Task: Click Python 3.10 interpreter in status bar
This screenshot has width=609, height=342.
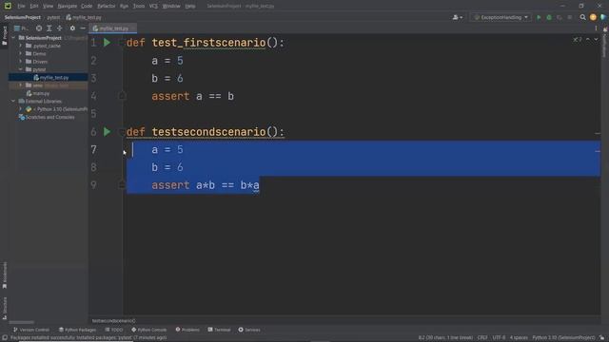Action: [x=563, y=338]
